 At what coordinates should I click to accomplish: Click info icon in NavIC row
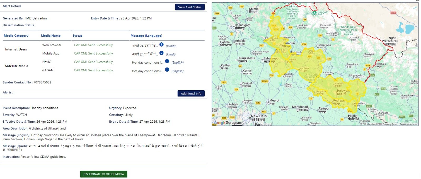[167, 61]
